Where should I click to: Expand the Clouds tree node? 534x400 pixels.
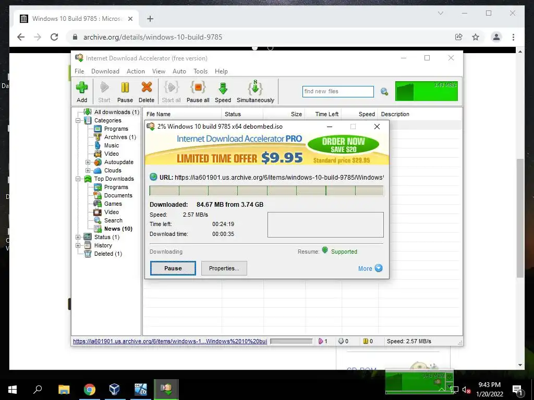(88, 170)
